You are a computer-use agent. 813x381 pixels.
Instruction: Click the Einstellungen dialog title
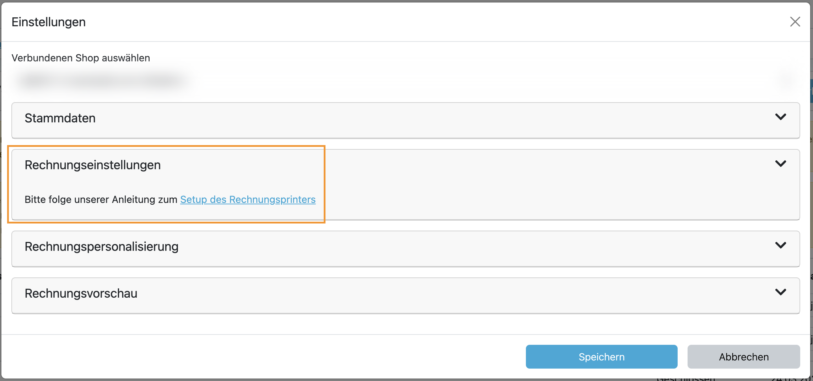click(48, 22)
